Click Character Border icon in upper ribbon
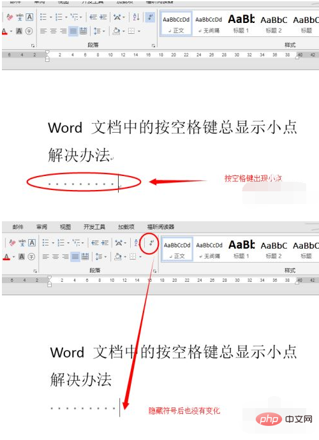 click(29, 17)
